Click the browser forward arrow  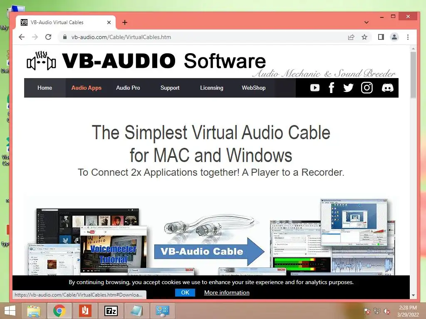click(35, 37)
